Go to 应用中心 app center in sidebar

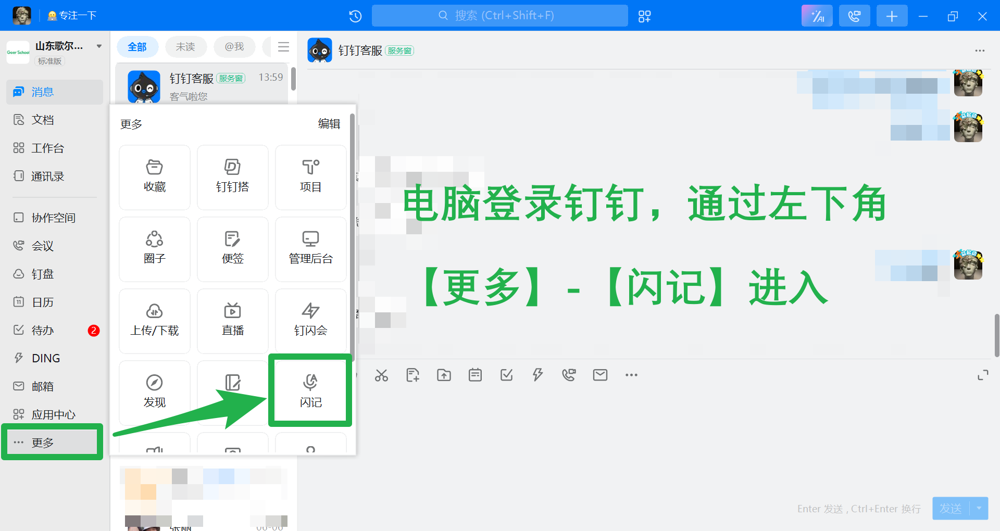coord(55,414)
